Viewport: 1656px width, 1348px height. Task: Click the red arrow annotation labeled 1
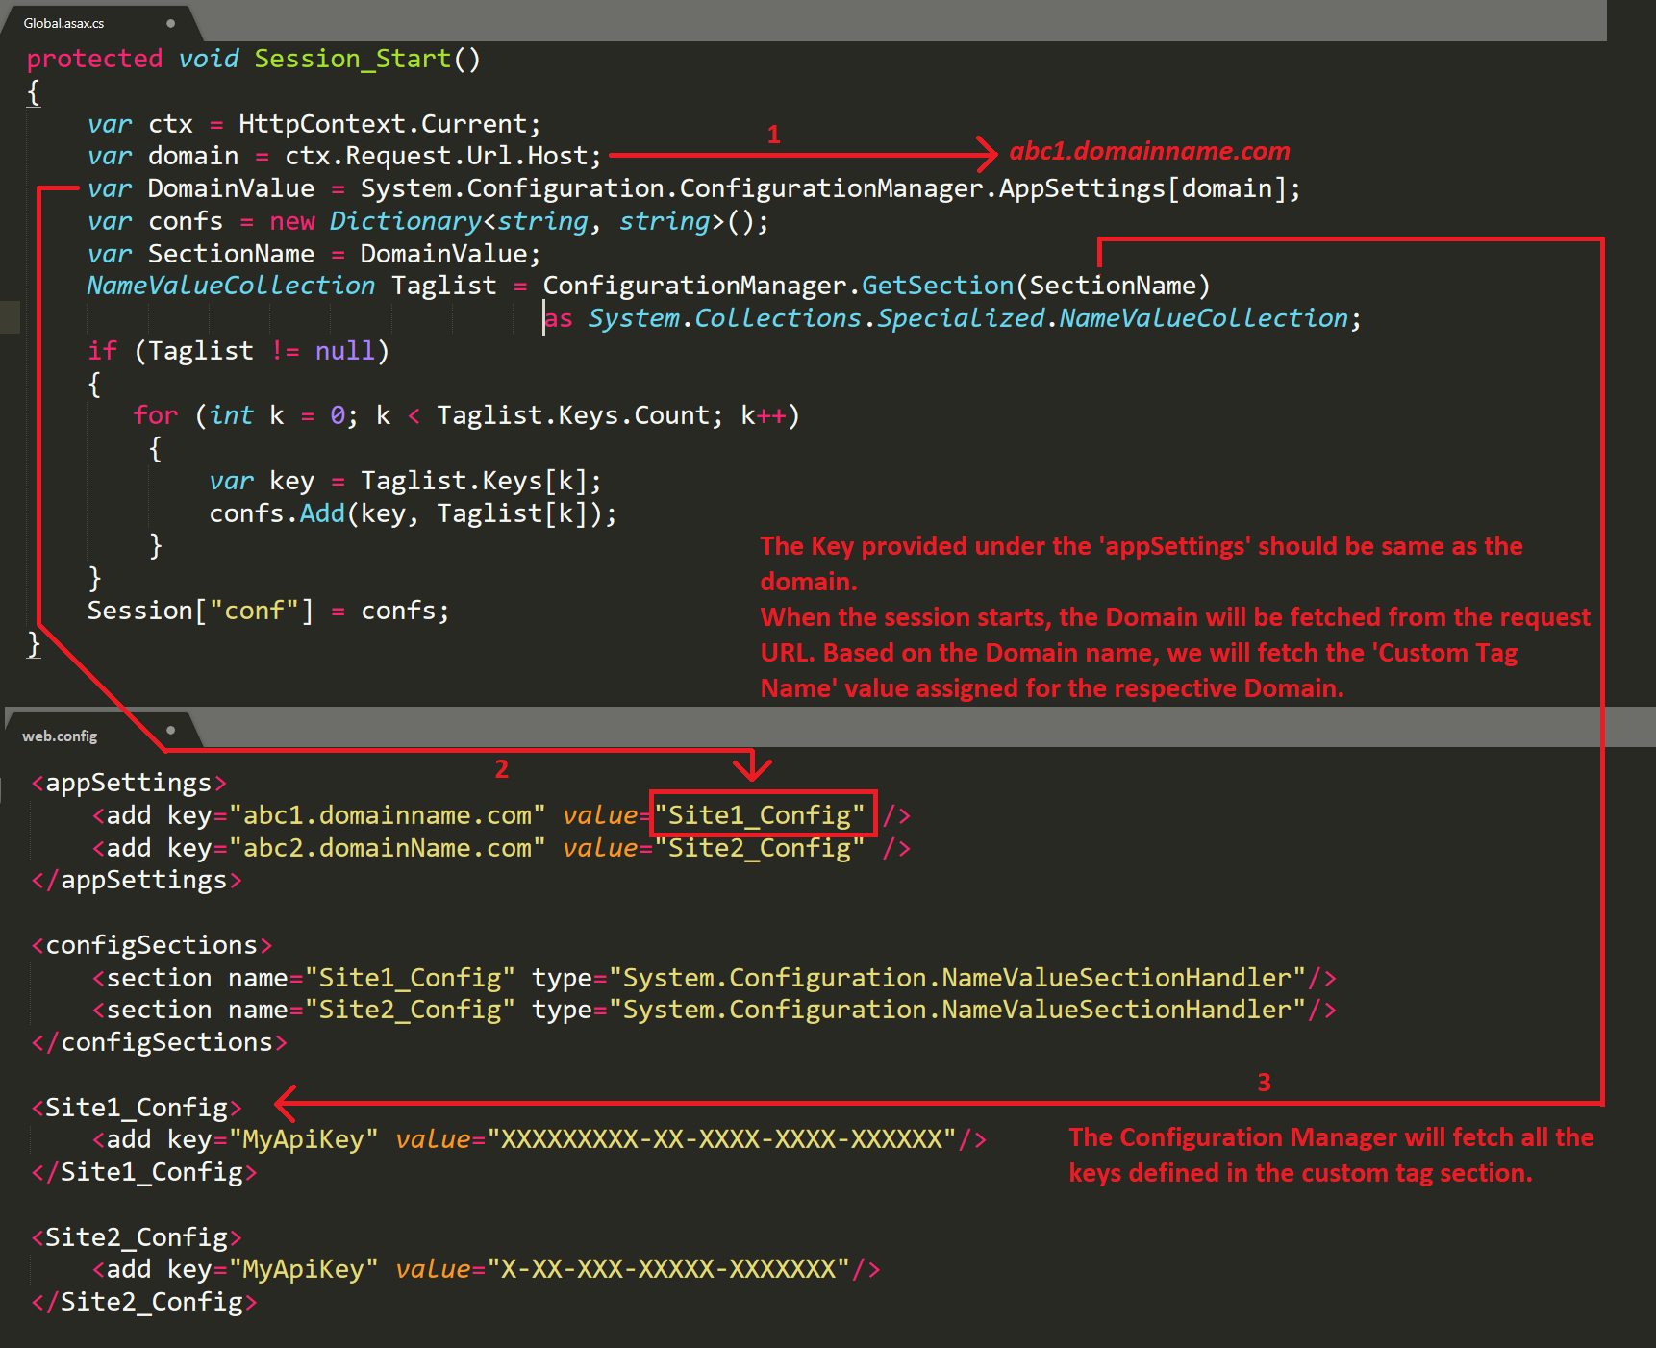point(774,135)
